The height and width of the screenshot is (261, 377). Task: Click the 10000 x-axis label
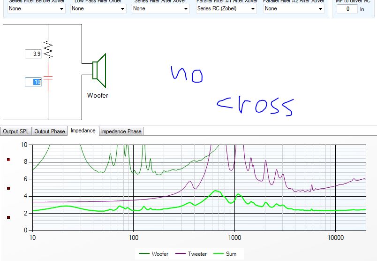click(x=336, y=238)
